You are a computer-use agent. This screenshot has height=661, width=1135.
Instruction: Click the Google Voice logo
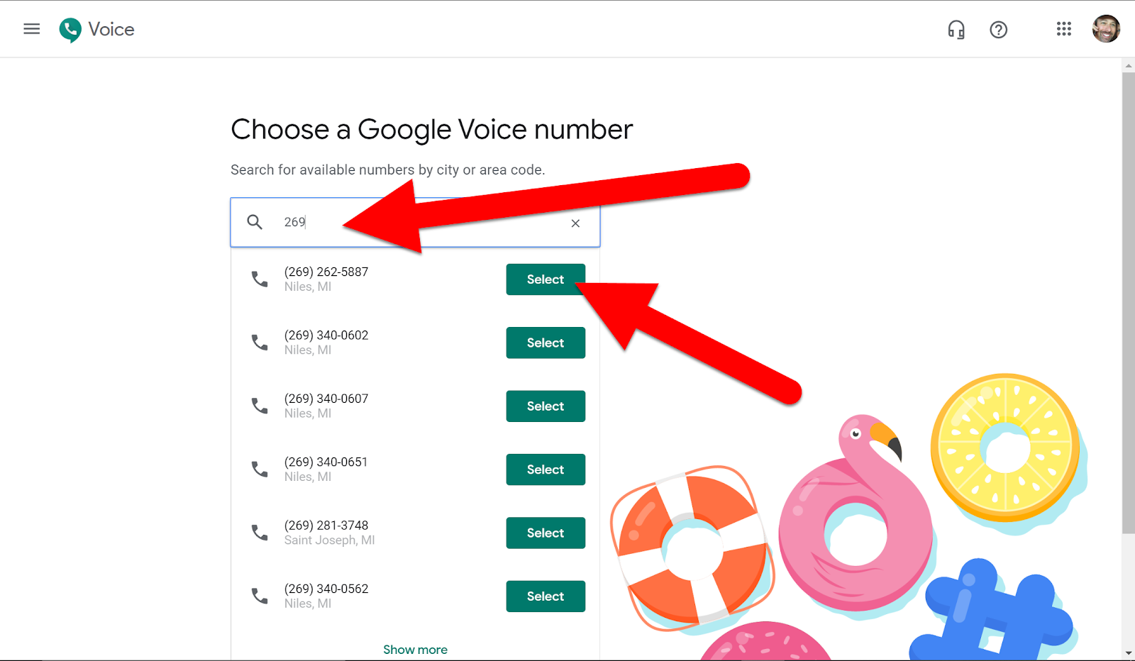[70, 30]
